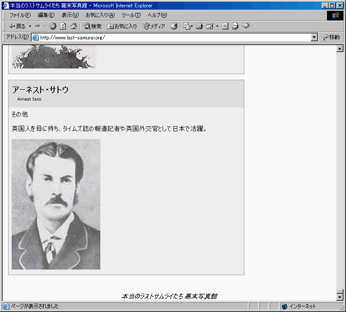
Task: Open the Tools (ツール) menu
Action: [131, 15]
